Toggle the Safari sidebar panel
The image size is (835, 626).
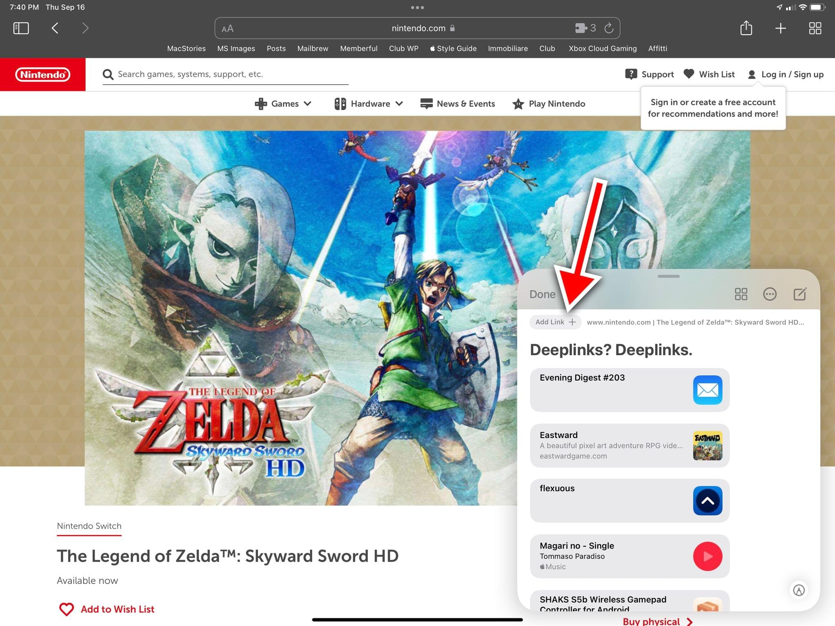coord(21,28)
